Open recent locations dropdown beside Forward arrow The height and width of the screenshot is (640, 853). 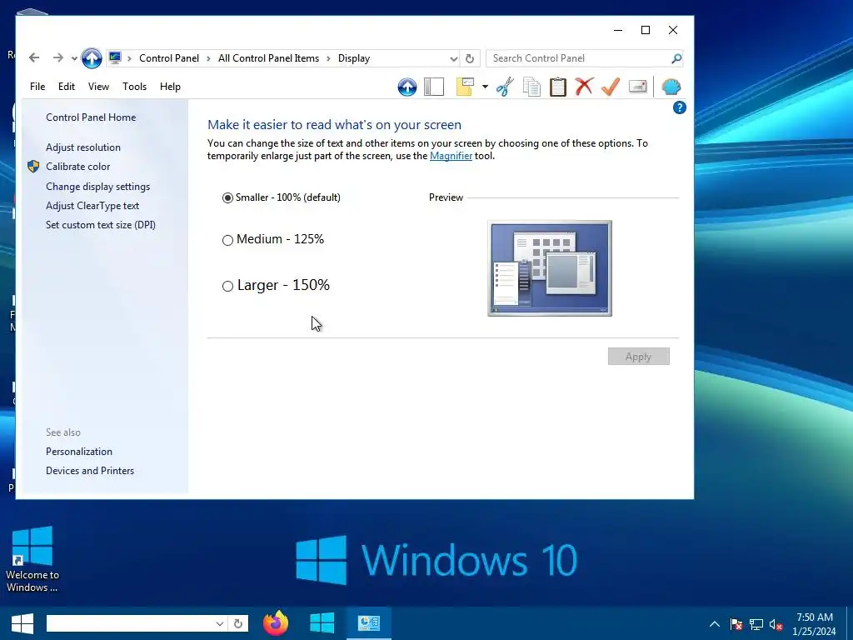74,58
